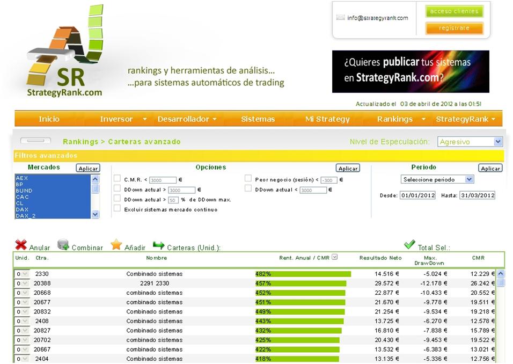Image resolution: width=513 pixels, height=364 pixels.
Task: Enable the C.M.R. filter checkbox
Action: [117, 178]
